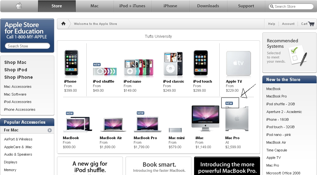The image size is (317, 175).
Task: Click Microsoft Office 2008 link
Action: click(283, 173)
